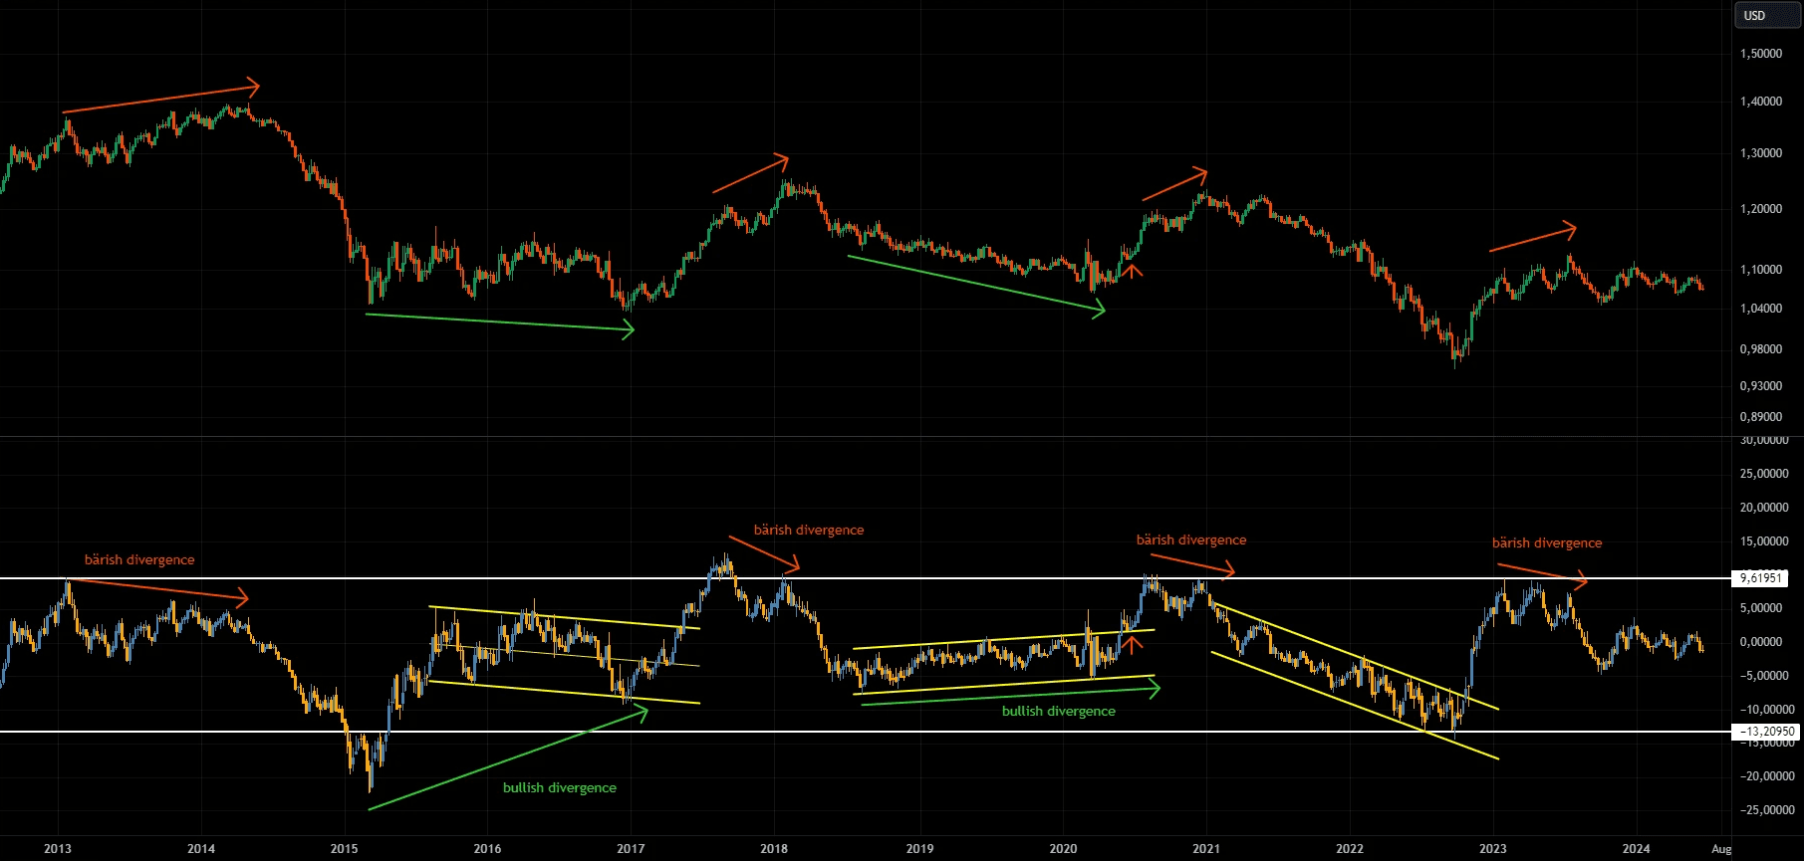Click the 2020 label on time axis

coord(1063,849)
